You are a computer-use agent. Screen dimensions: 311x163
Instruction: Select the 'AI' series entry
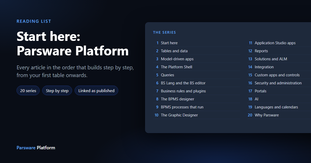coord(279,99)
